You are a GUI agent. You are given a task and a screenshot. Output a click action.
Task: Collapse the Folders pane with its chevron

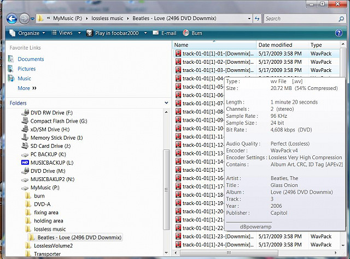(x=166, y=103)
